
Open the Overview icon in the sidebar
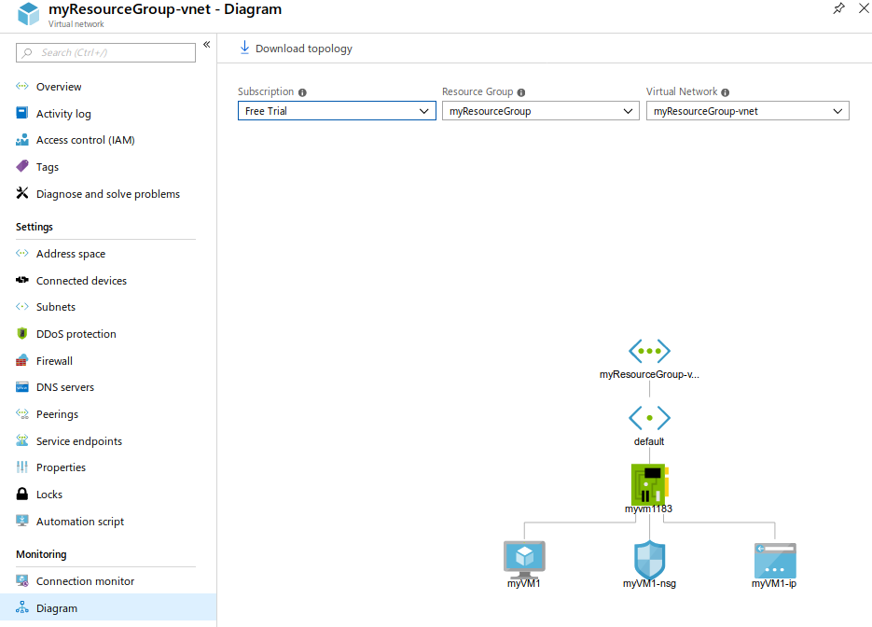click(x=22, y=86)
